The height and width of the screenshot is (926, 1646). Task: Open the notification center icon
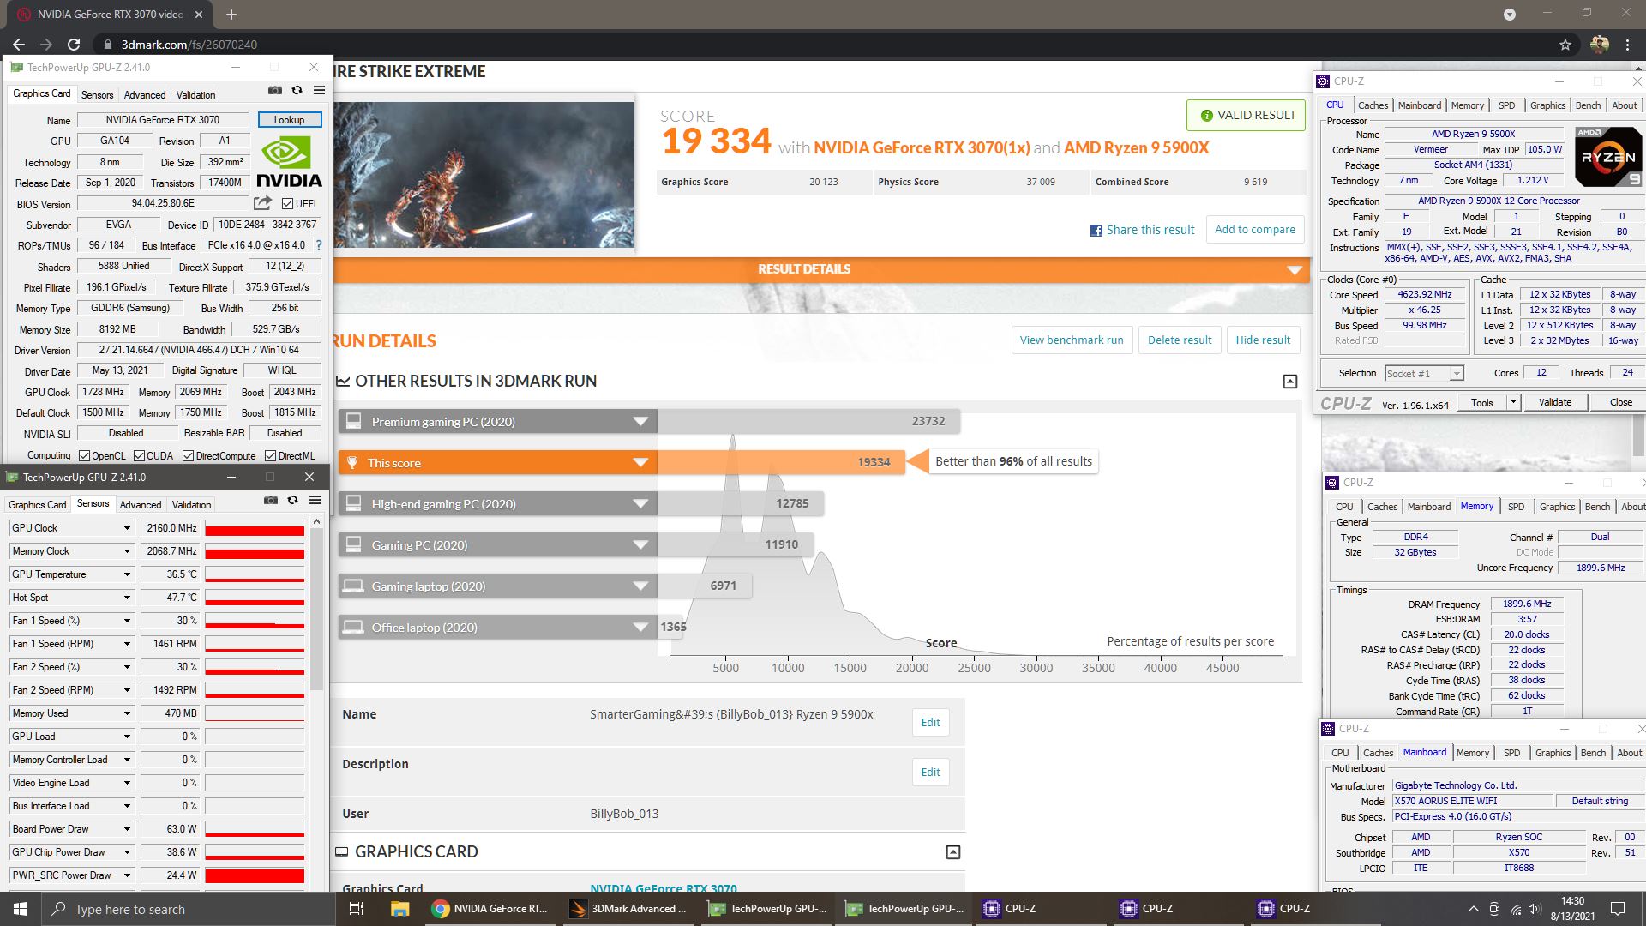pyautogui.click(x=1618, y=909)
